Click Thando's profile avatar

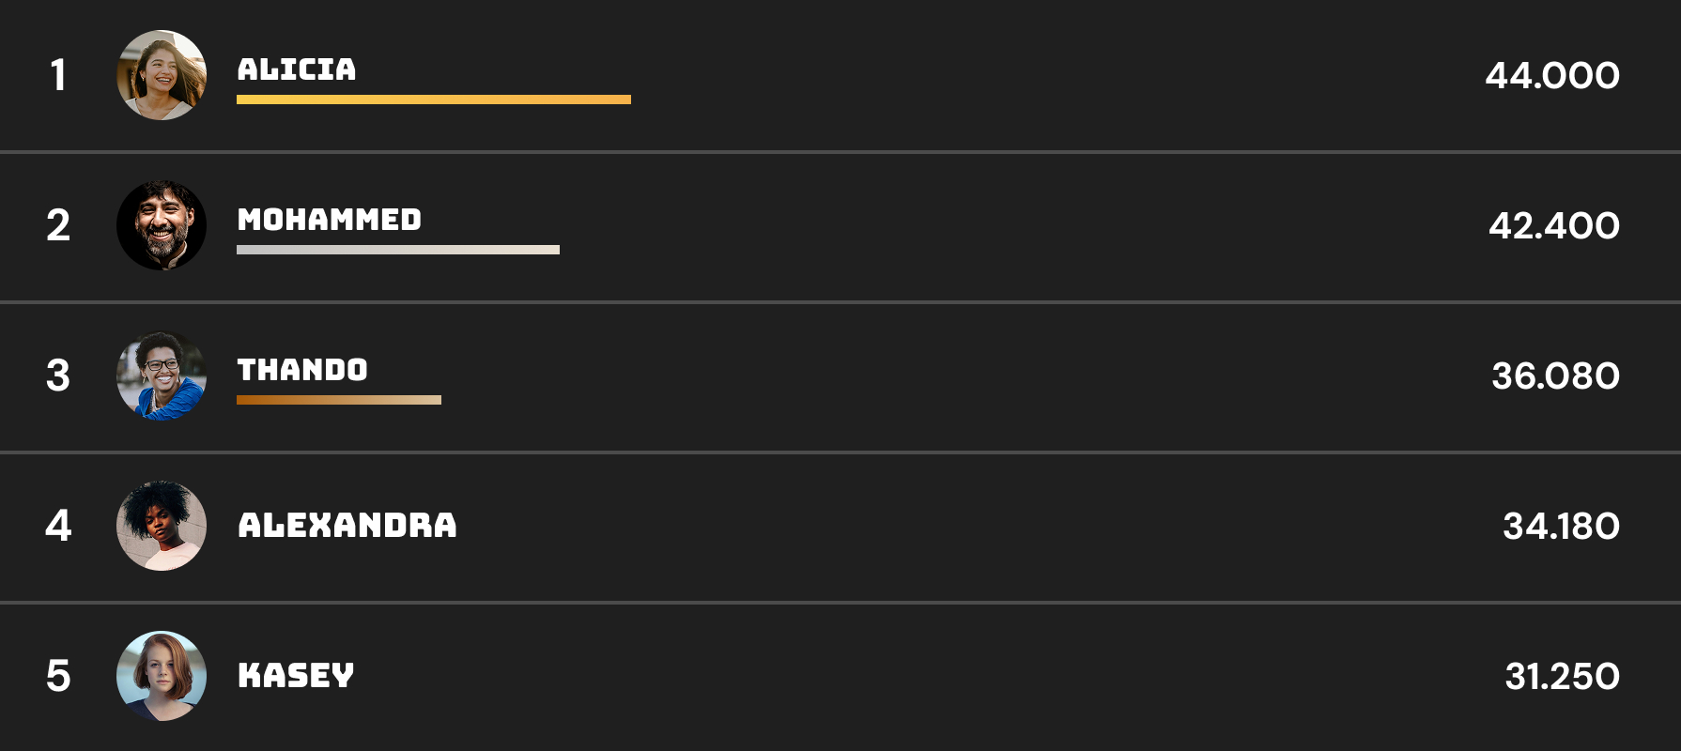click(x=162, y=375)
